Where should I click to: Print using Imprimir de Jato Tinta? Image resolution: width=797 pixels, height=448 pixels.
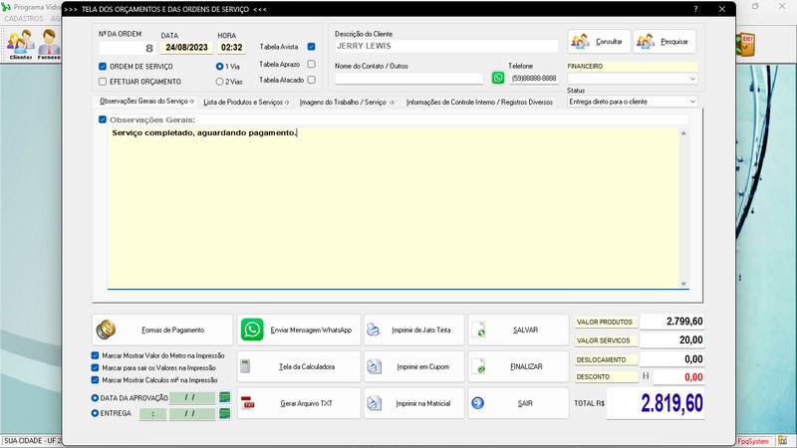coord(414,330)
